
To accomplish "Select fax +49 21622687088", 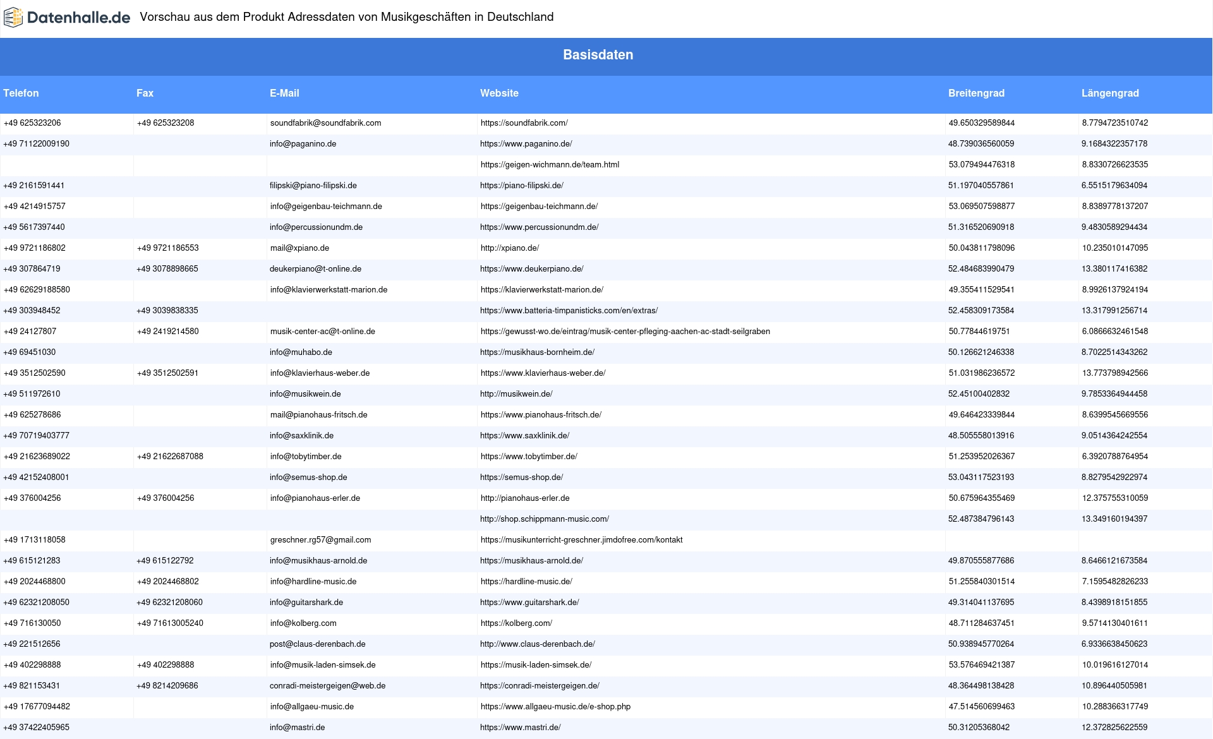I will [x=170, y=457].
